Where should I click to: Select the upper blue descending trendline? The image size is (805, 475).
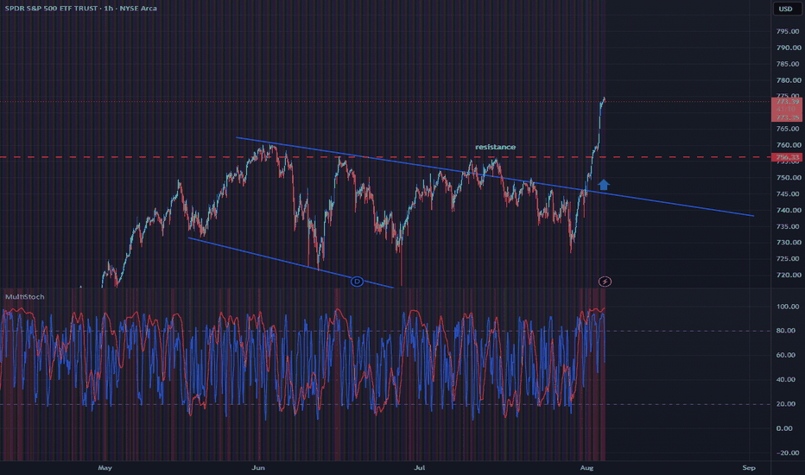pyautogui.click(x=494, y=177)
